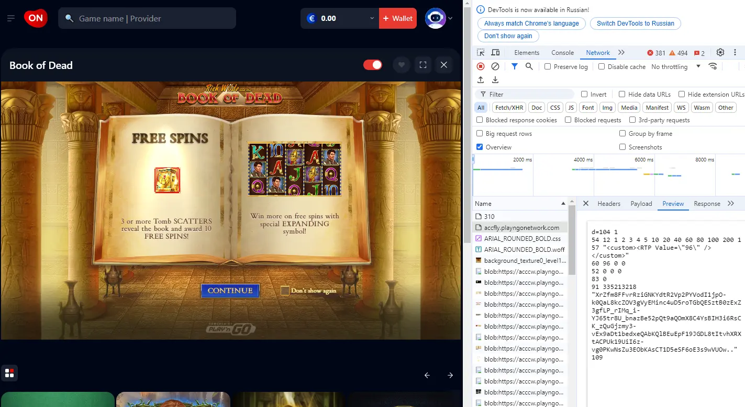Open the No throttling dropdown
The image size is (745, 407).
coord(676,66)
